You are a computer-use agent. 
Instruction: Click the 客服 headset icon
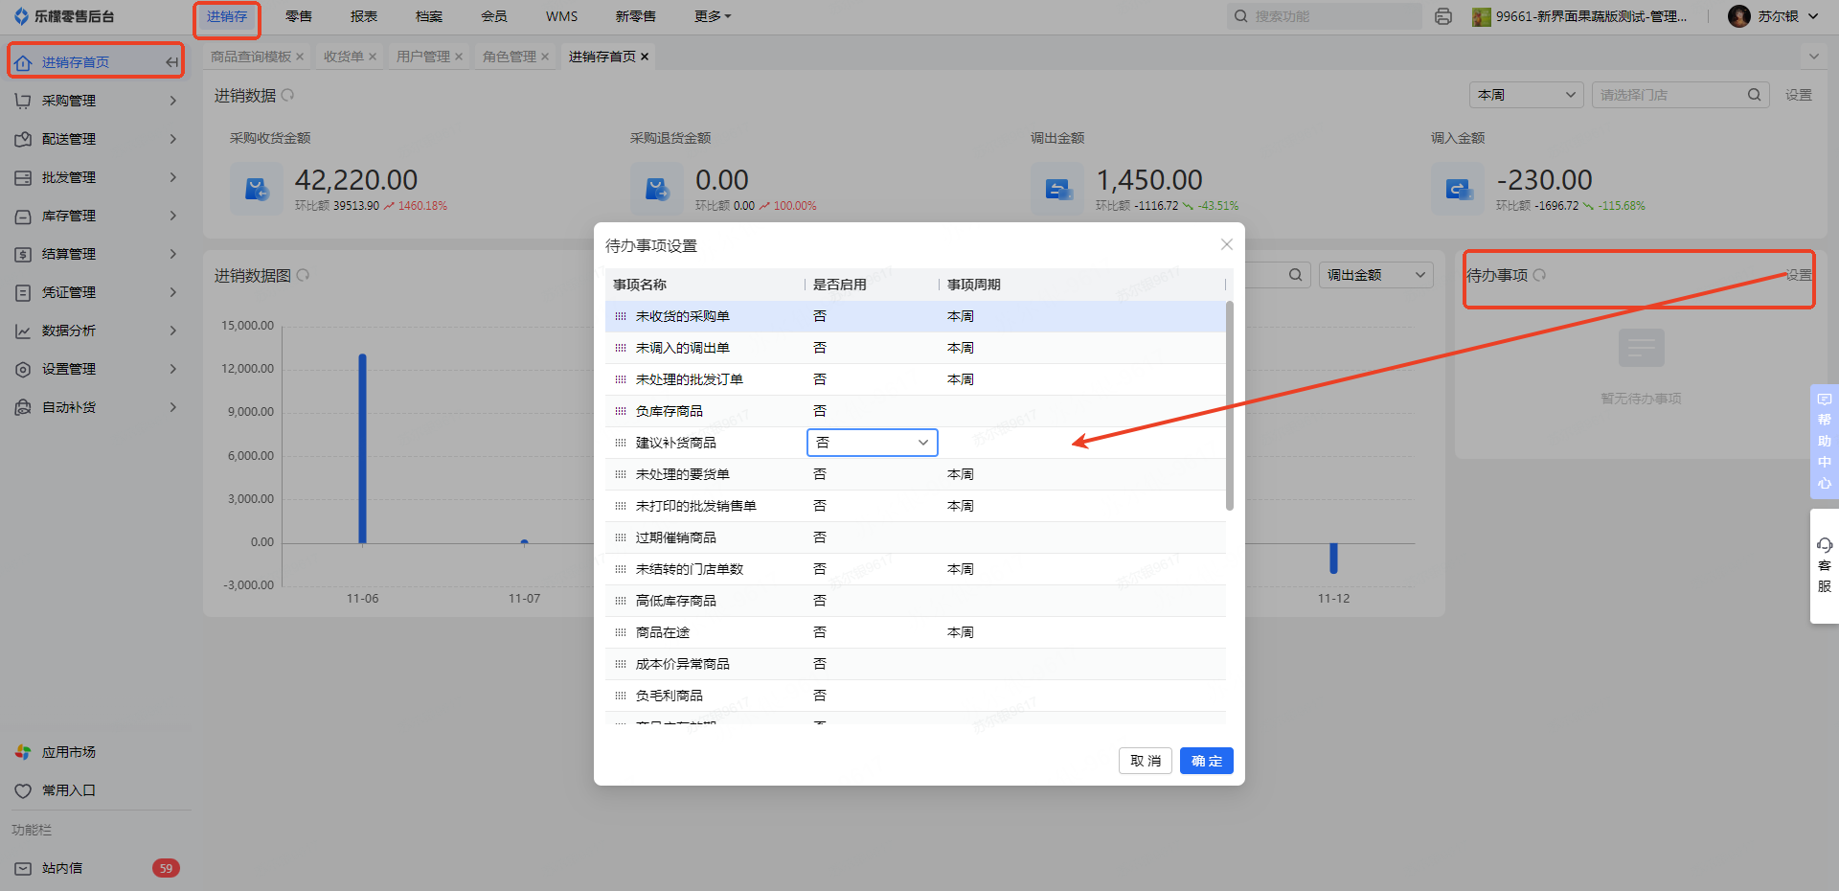point(1825,544)
